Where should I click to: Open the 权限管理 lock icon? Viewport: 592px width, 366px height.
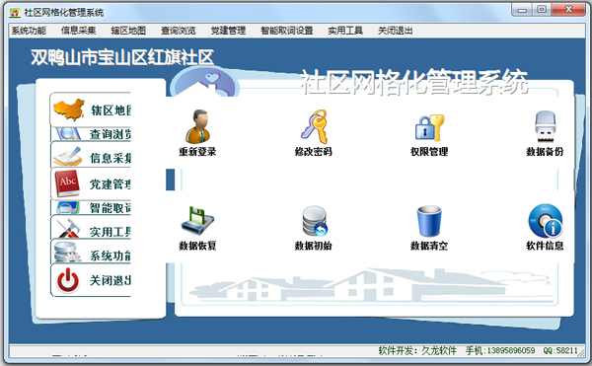(429, 127)
